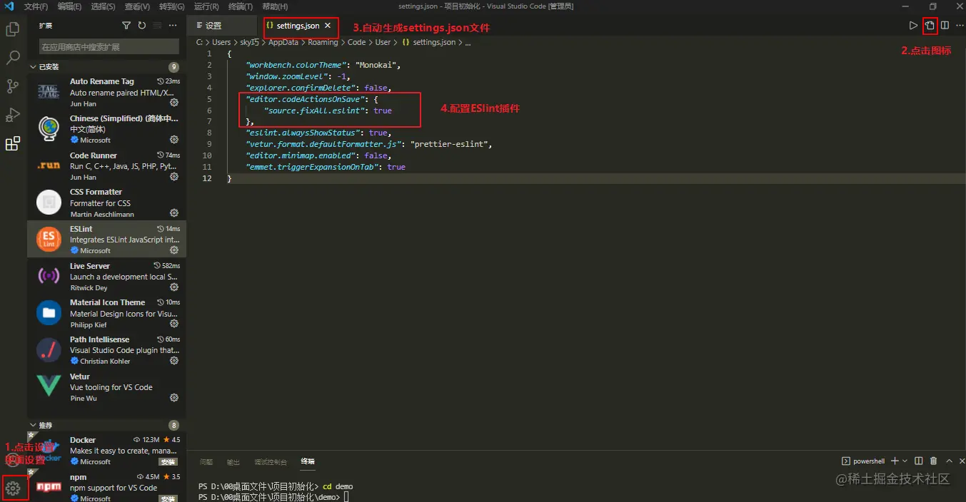
Task: Open the Run and Debug view
Action: click(12, 115)
